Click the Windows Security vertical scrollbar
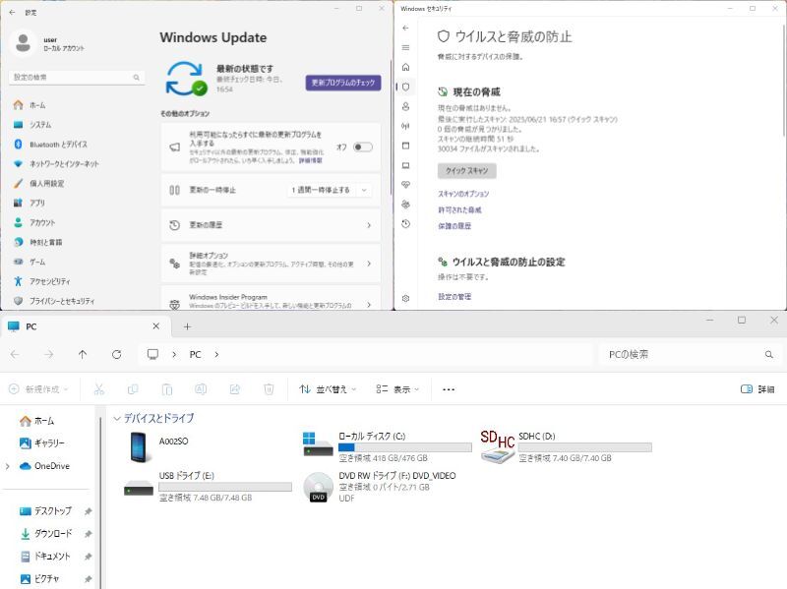 coord(783,81)
